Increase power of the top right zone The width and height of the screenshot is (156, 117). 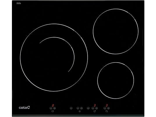(x=97, y=108)
